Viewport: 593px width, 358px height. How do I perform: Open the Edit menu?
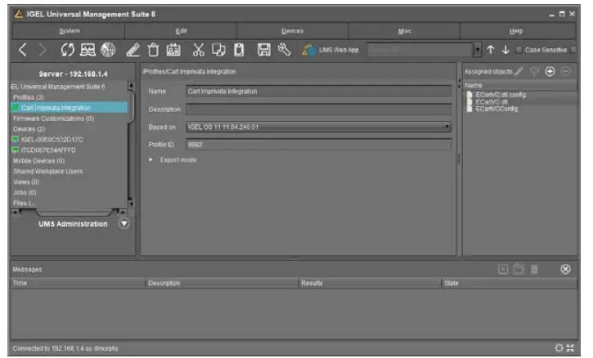pyautogui.click(x=181, y=31)
